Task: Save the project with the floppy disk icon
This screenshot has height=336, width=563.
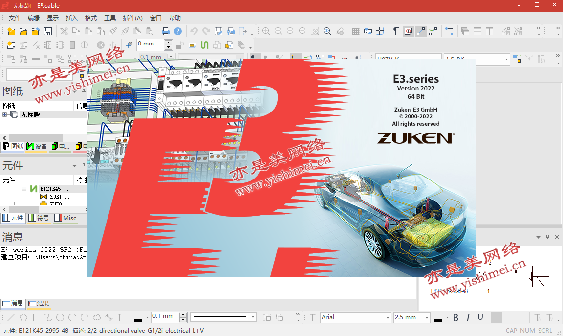Action: [x=48, y=32]
